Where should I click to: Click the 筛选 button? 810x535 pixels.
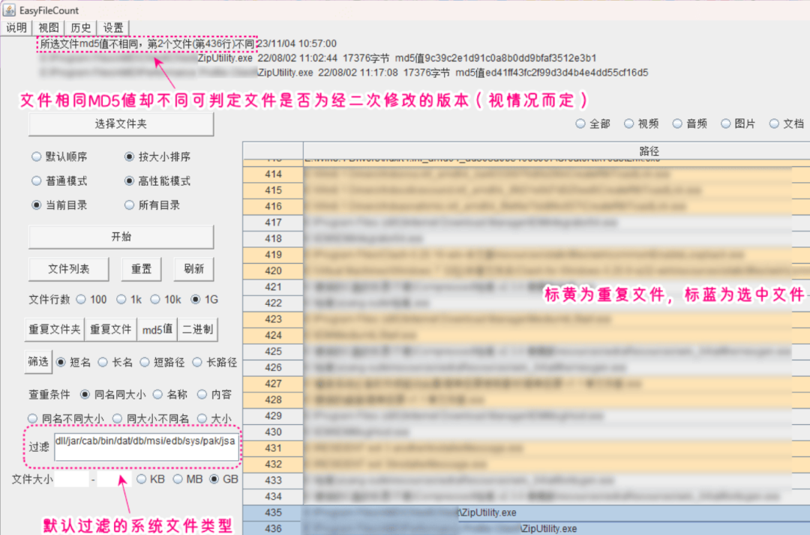click(38, 361)
